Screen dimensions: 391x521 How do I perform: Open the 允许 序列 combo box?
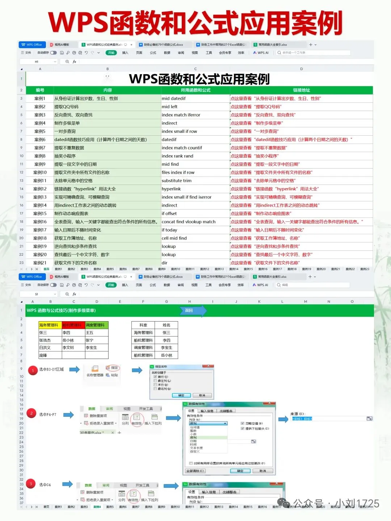click(x=208, y=423)
